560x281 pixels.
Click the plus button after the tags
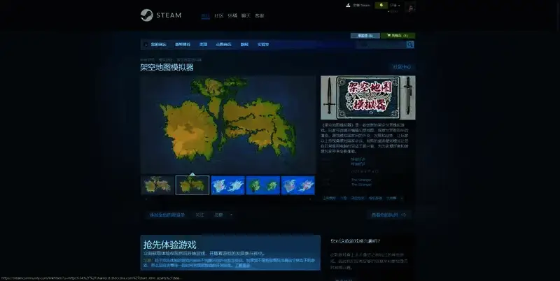point(402,198)
